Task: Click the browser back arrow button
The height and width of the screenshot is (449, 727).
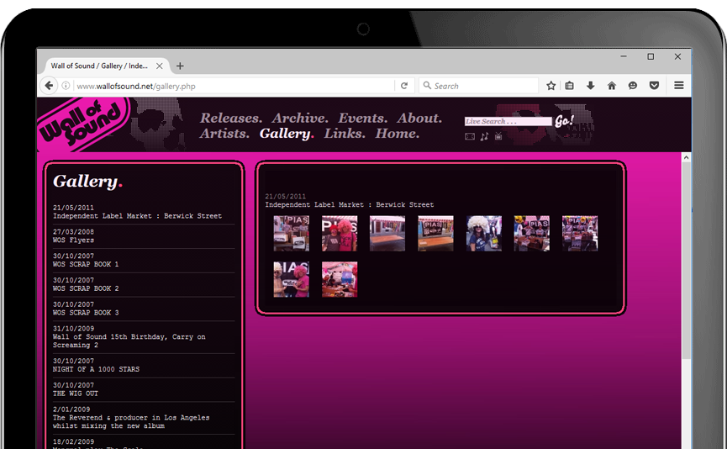Action: pos(50,86)
